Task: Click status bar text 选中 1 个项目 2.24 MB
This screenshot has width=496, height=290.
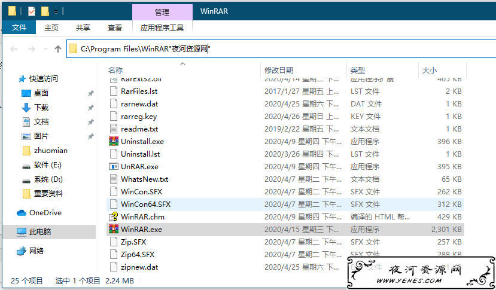Action: (x=95, y=281)
